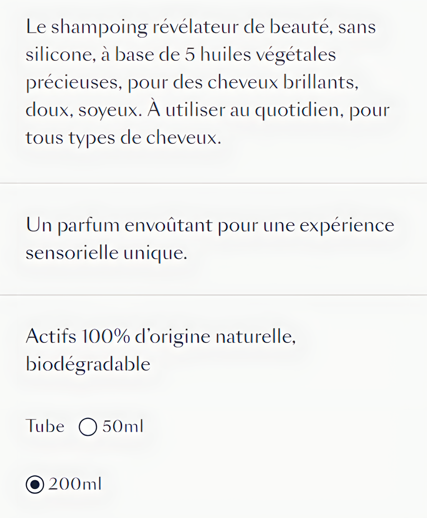Click the words cheveux brillants
This screenshot has height=518, width=427.
[x=283, y=82]
